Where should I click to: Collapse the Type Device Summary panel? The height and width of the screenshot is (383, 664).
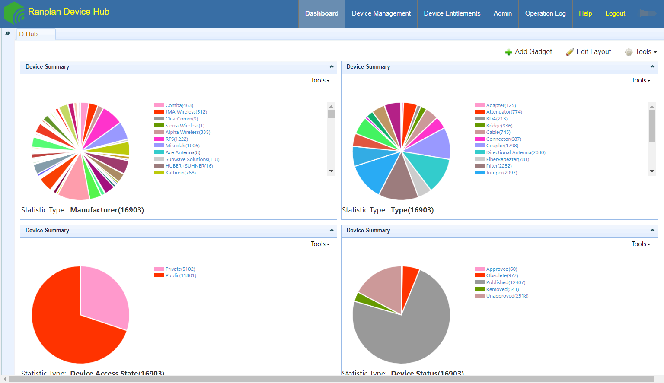(652, 67)
